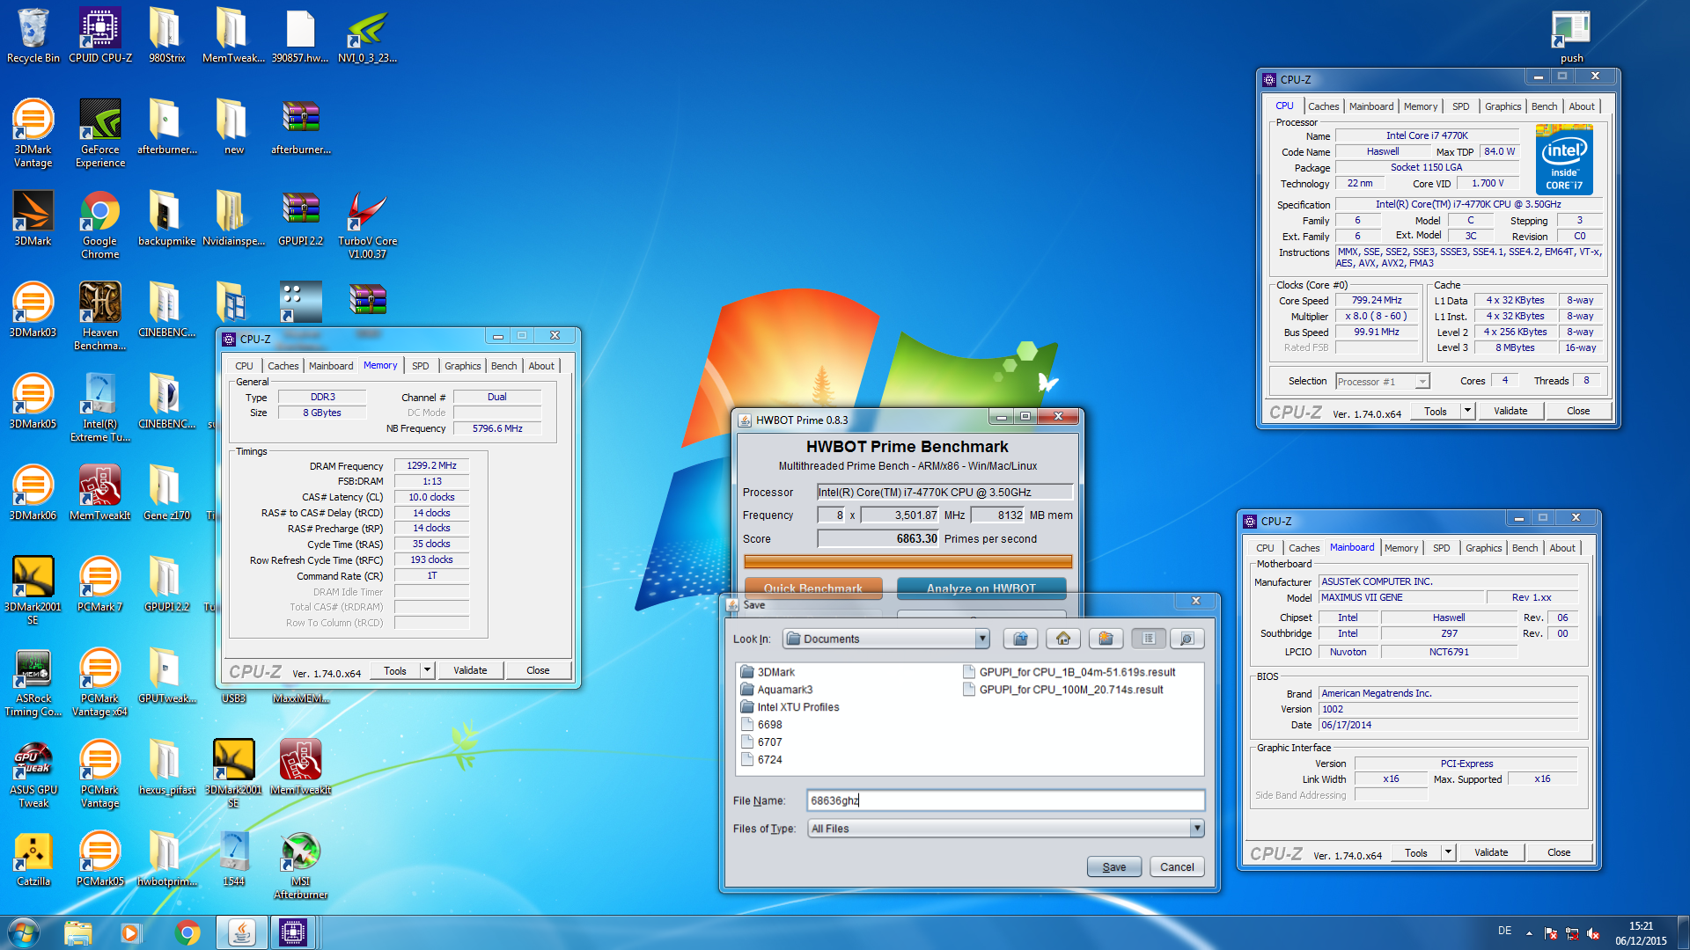Cancel the Save dialog
1690x950 pixels.
[x=1177, y=866]
